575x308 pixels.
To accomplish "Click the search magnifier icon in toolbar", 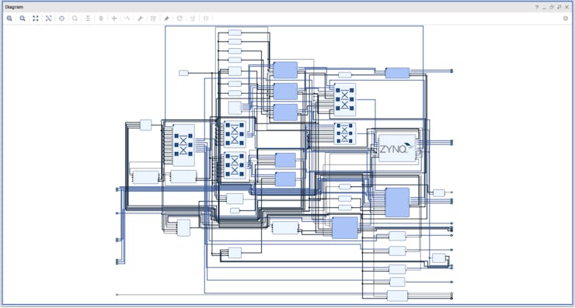I will 75,19.
